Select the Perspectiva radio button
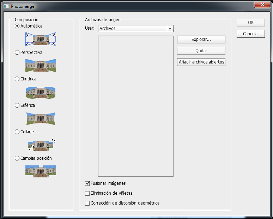 [x=17, y=53]
